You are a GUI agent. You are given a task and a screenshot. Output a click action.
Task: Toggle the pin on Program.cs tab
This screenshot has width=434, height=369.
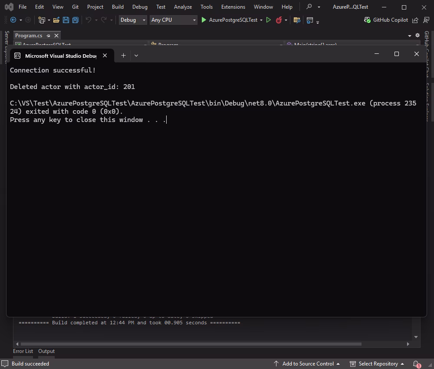(48, 36)
